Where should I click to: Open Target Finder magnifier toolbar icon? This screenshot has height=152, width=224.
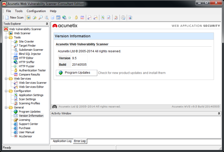(x=40, y=17)
